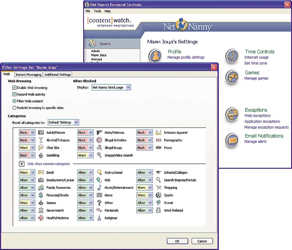
Task: Click the Employment/Career briefcase icon
Action: click(x=41, y=180)
